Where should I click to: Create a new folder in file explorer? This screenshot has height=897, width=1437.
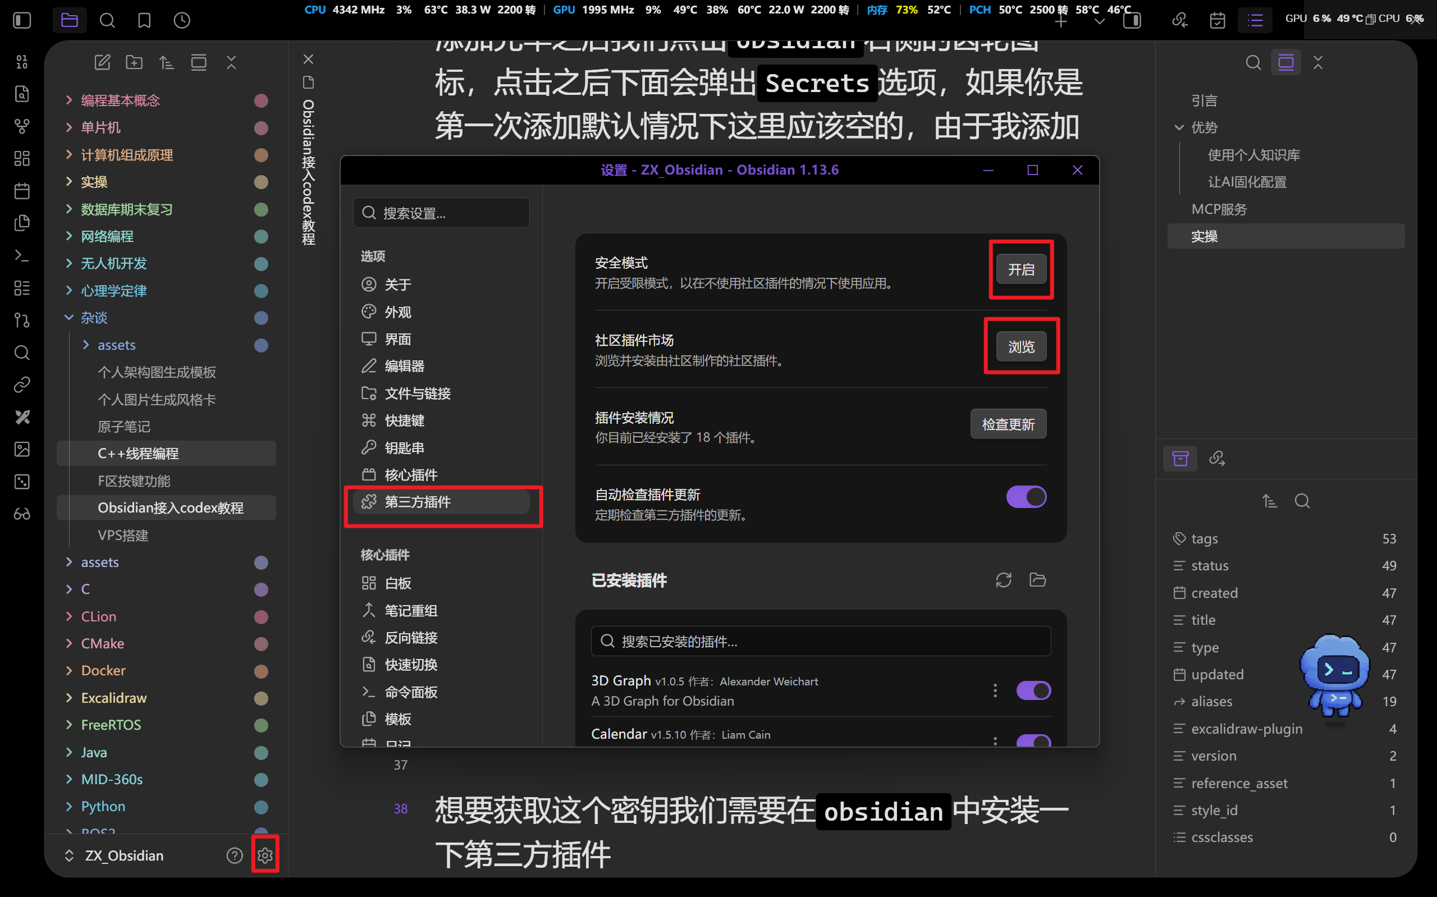[x=134, y=62]
